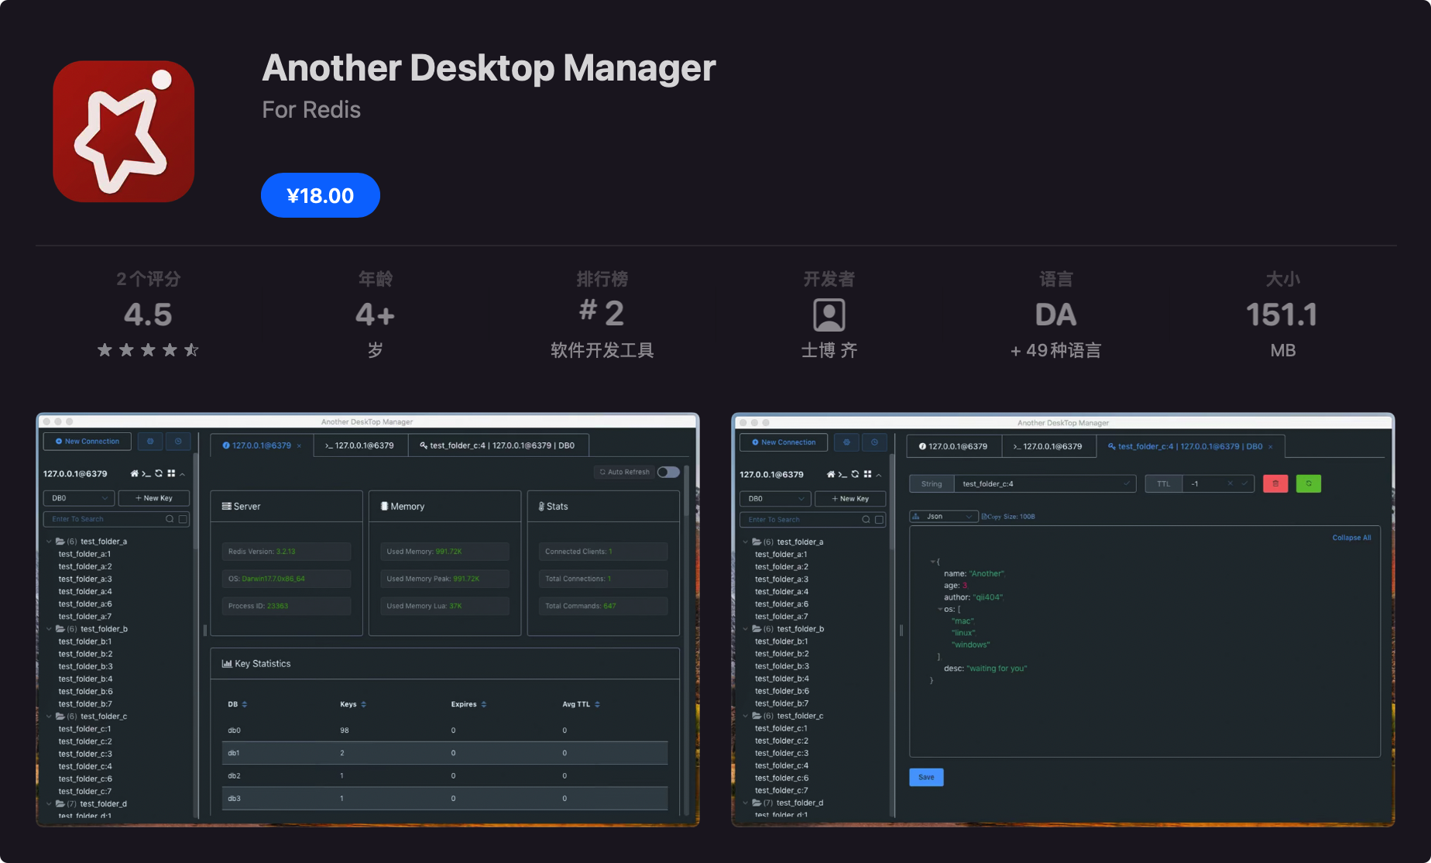This screenshot has width=1431, height=863.
Task: Confirm TTL checkmark in right screenshot
Action: point(1244,484)
